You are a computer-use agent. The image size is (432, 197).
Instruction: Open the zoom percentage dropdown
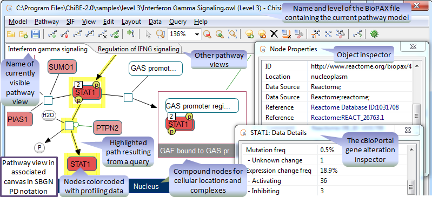click(197, 35)
